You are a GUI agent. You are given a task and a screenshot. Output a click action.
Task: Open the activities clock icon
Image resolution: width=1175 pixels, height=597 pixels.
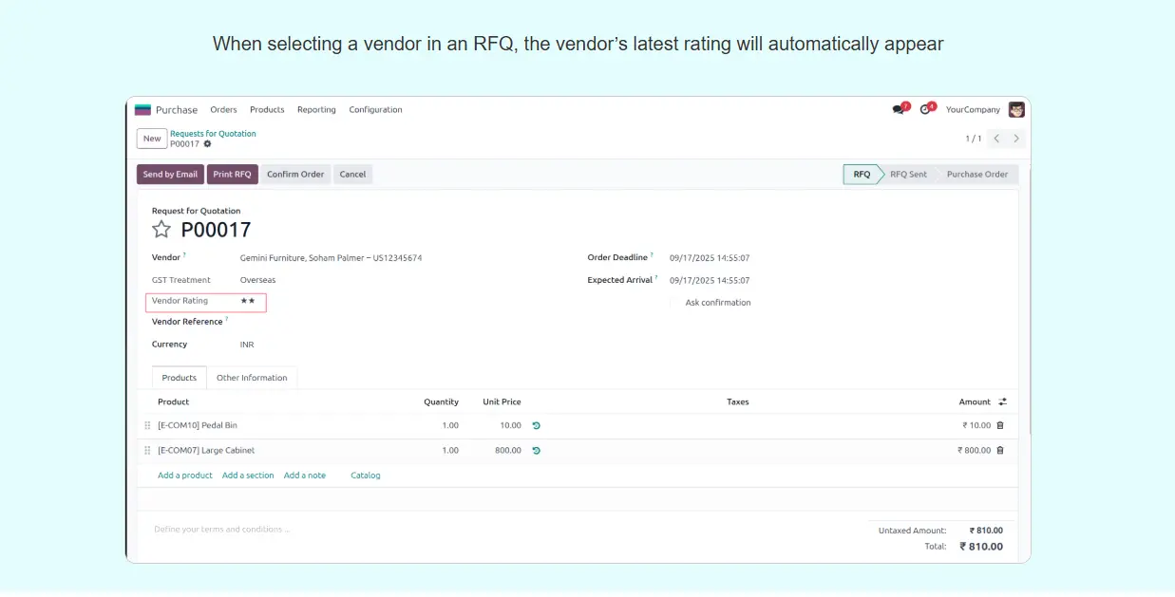tap(925, 110)
